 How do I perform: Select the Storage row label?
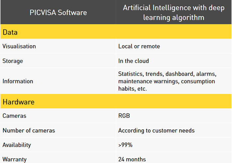13,61
